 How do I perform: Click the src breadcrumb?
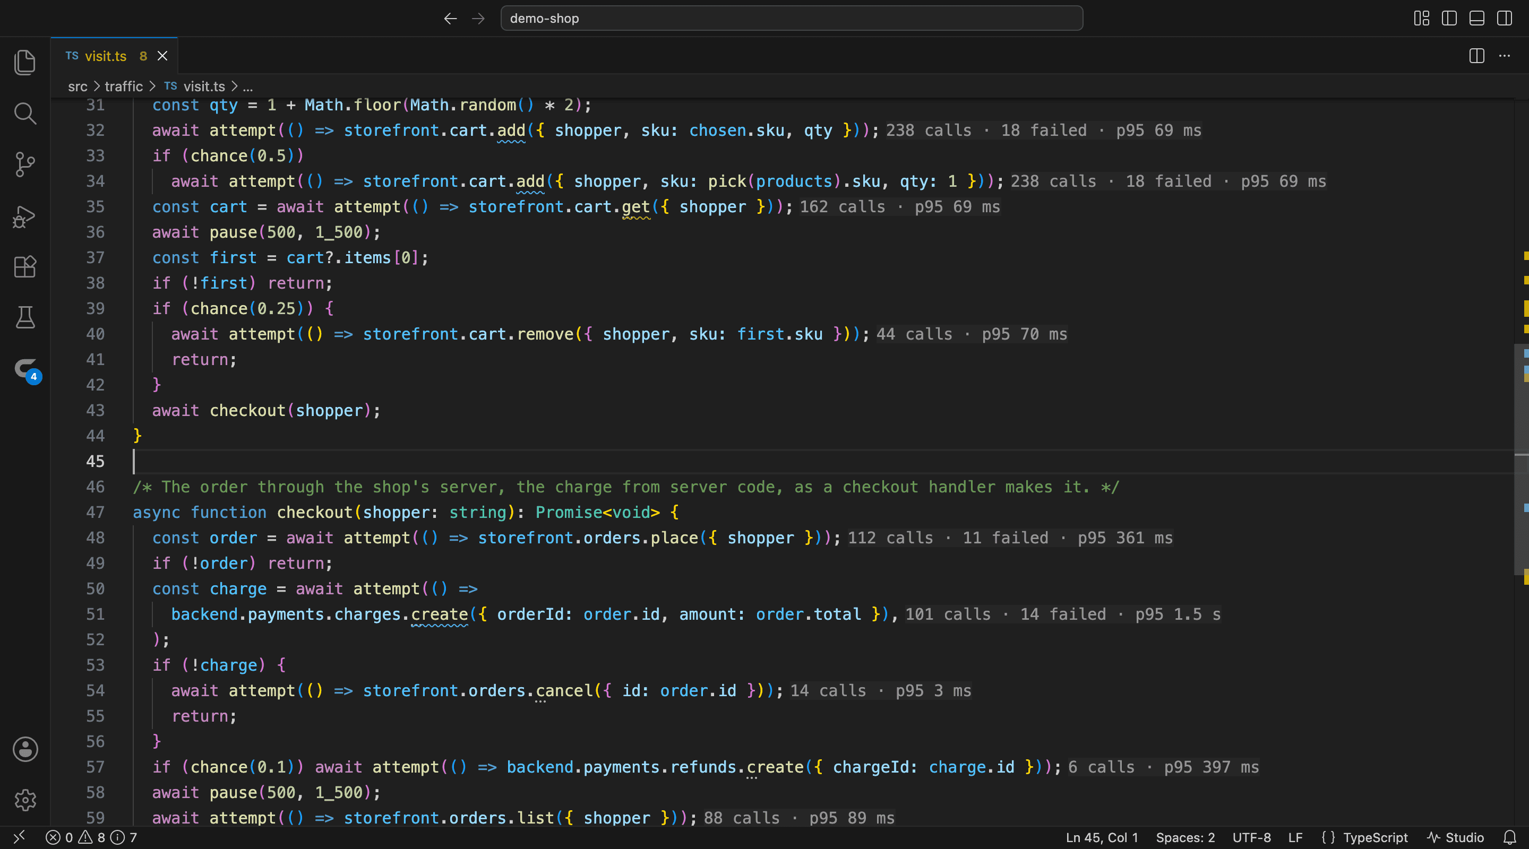tap(77, 86)
